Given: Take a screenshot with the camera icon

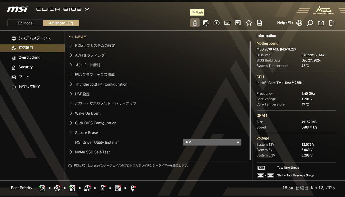Looking at the screenshot, I should [x=321, y=23].
